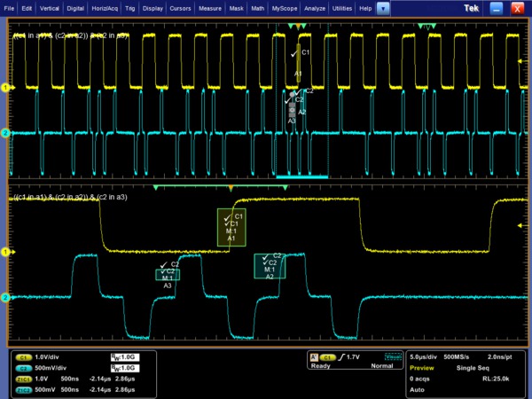Screen dimensions: 532x399
Task: Open the MyScope menu
Action: [x=285, y=8]
